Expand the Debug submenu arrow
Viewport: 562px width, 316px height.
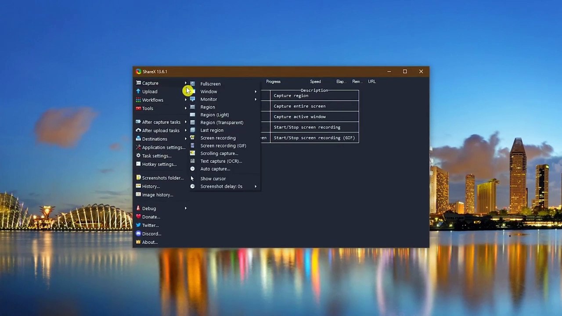pos(186,208)
